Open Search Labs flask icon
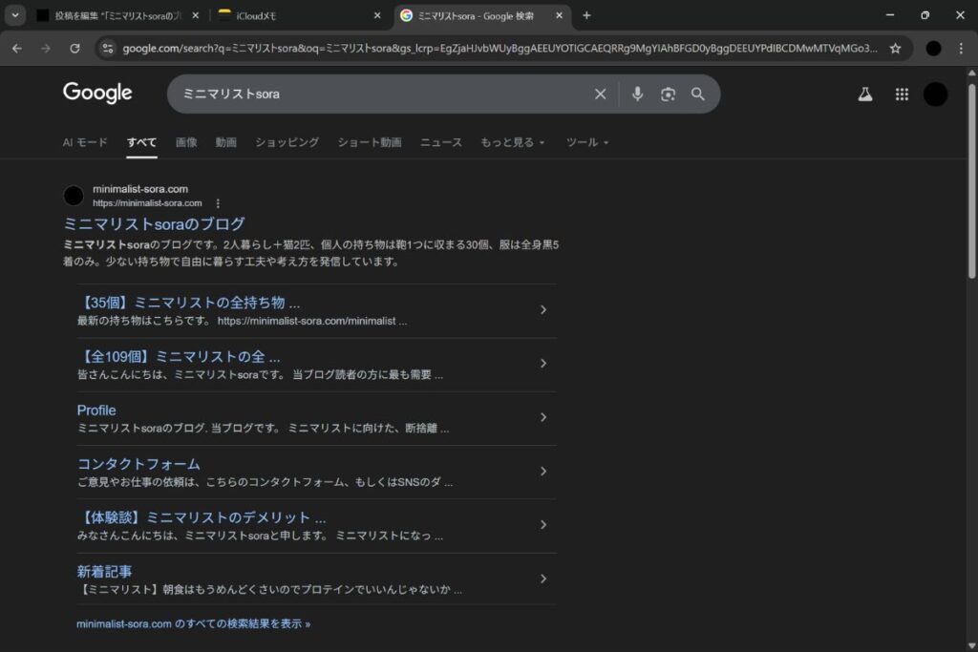This screenshot has height=652, width=978. [x=865, y=94]
